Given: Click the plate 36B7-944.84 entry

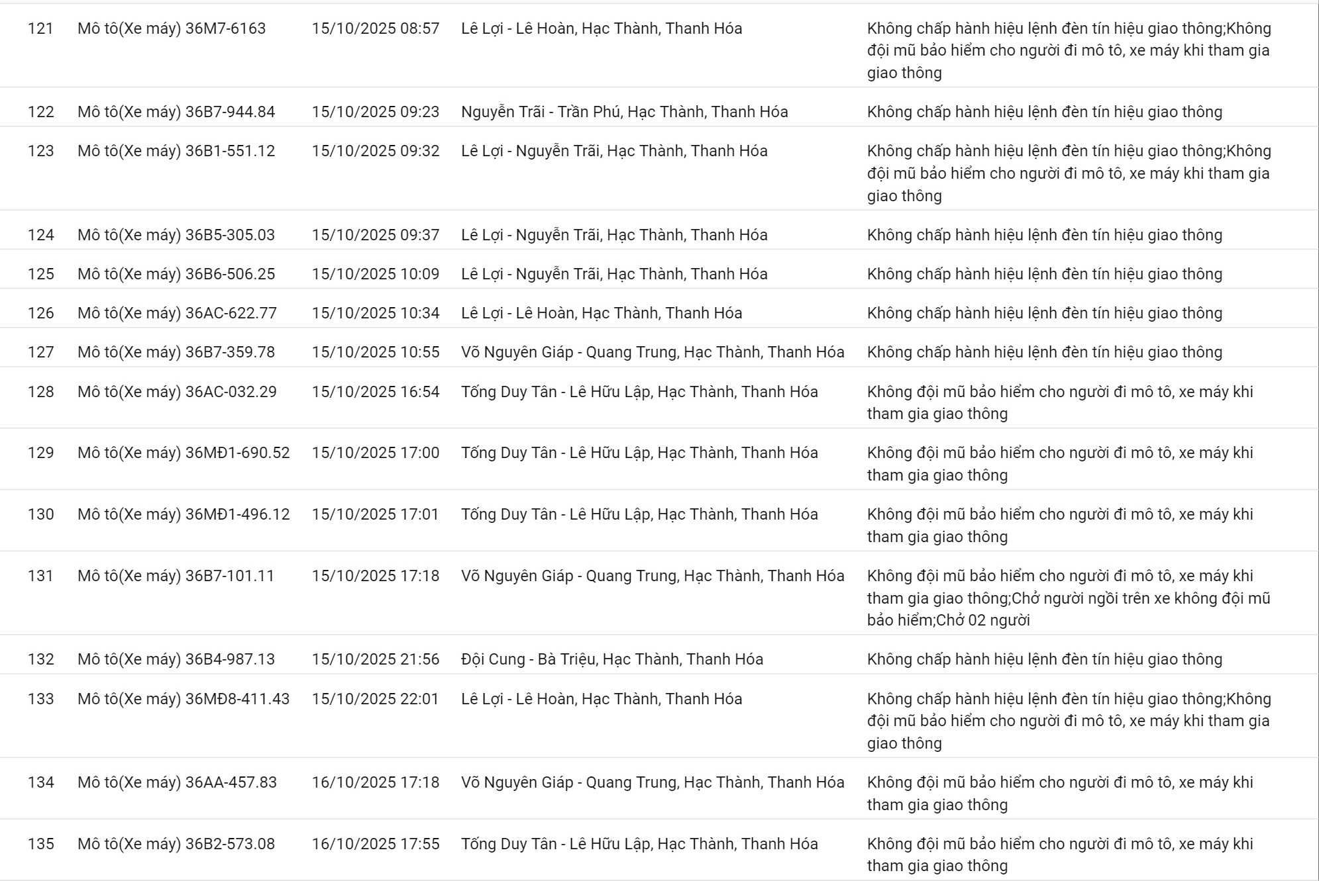Looking at the screenshot, I should pos(176,112).
